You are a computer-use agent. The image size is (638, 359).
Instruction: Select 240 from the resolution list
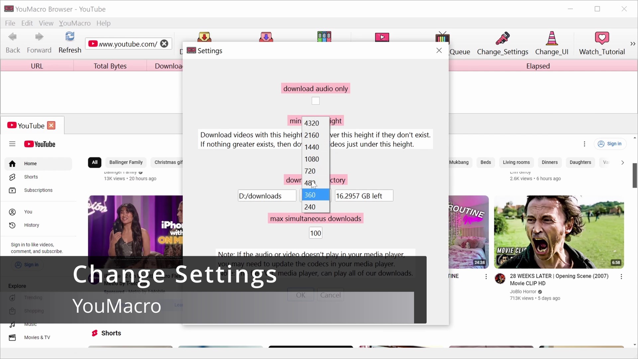pos(310,207)
